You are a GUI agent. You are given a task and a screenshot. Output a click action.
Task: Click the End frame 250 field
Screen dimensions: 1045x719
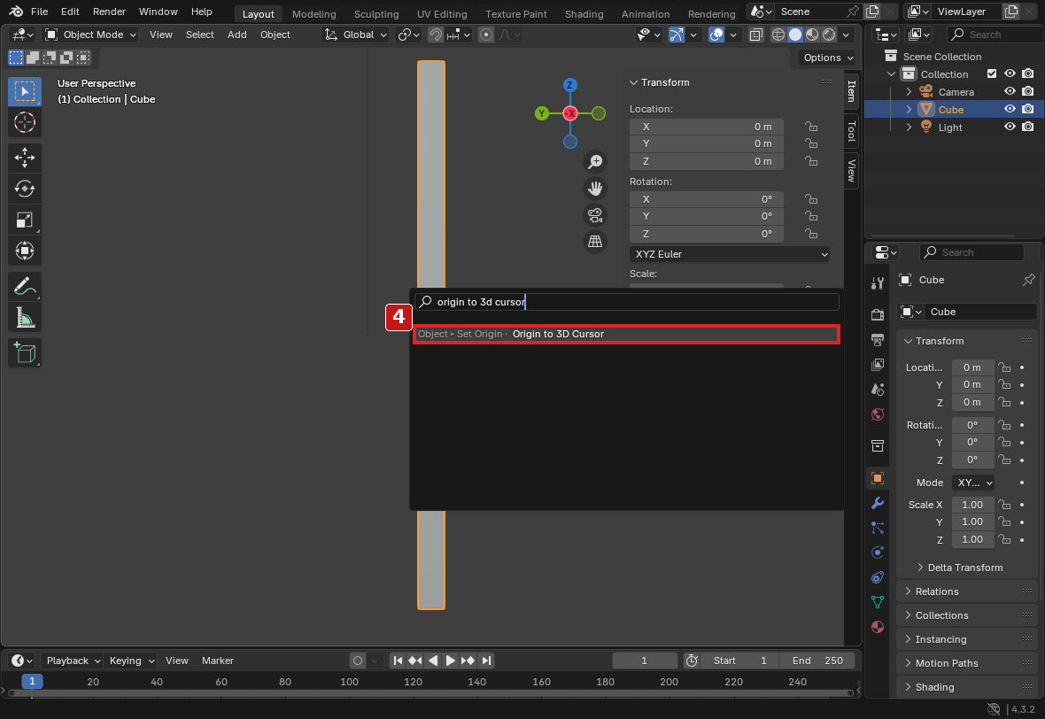coord(817,661)
